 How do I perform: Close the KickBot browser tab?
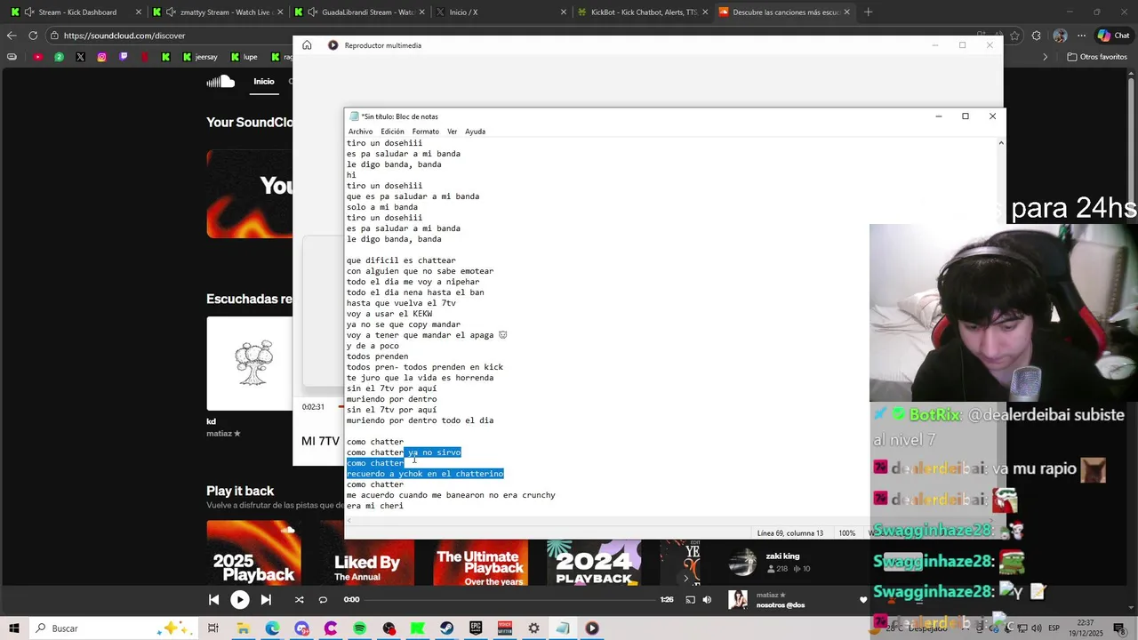point(706,12)
